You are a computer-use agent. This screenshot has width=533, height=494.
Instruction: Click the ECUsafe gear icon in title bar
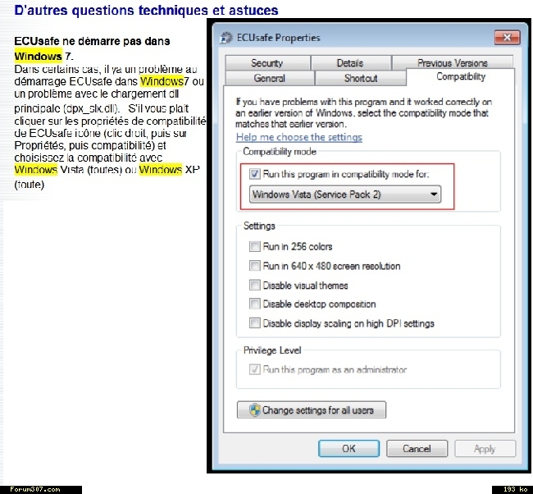click(226, 38)
